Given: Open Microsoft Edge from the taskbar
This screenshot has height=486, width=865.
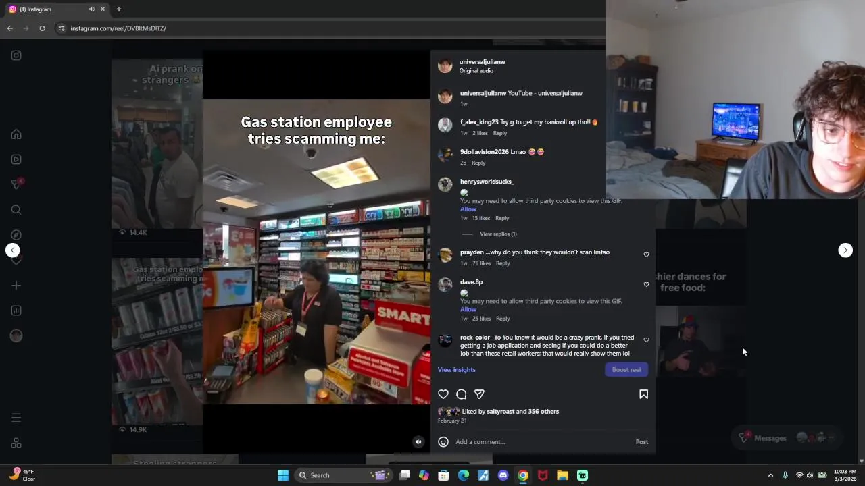Looking at the screenshot, I should [x=463, y=475].
